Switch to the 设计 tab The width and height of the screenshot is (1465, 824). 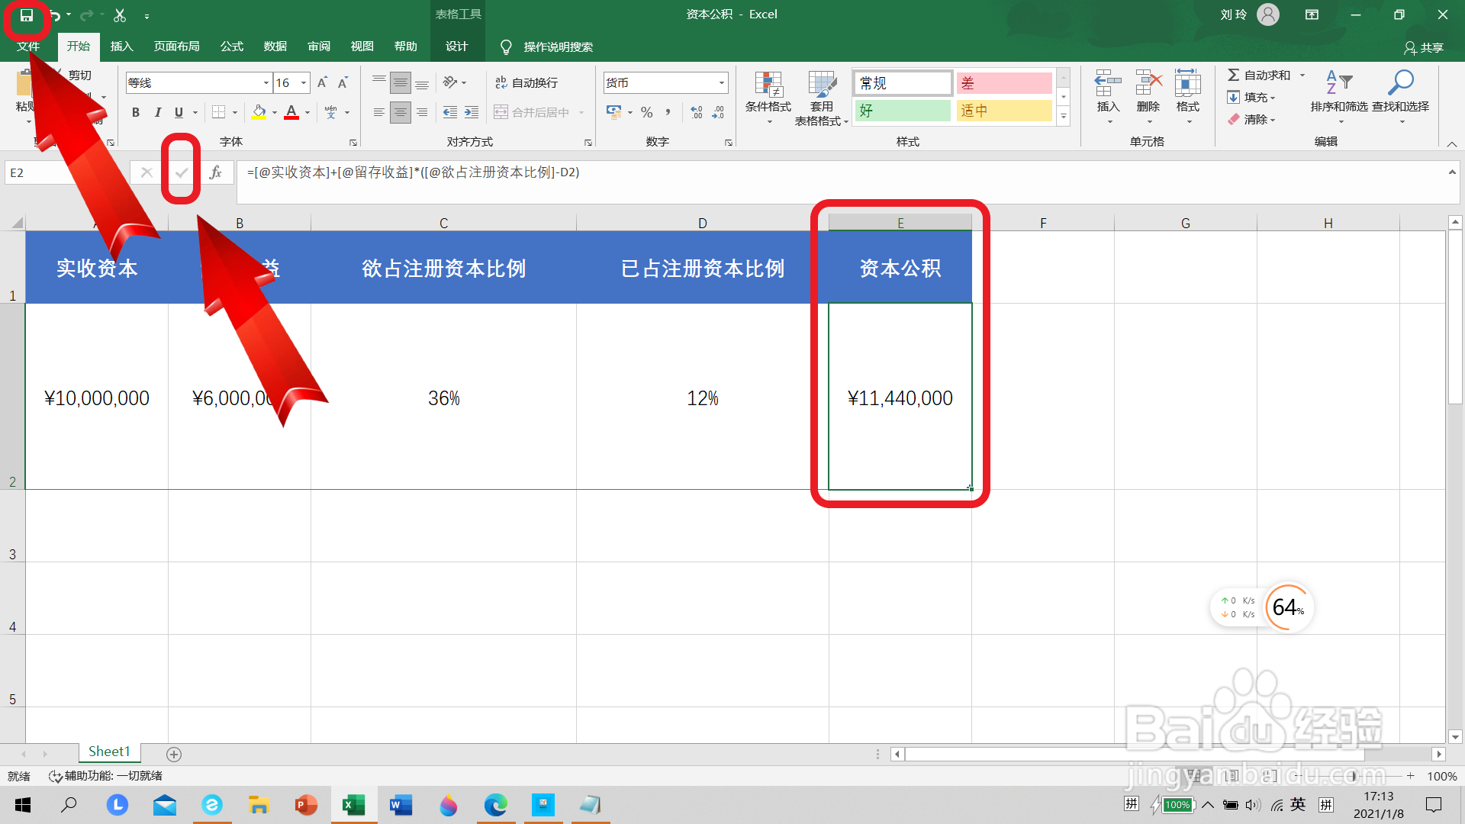(x=457, y=47)
